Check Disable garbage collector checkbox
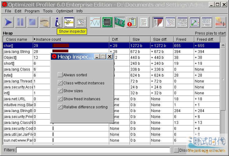Image resolution: width=229 pixels, height=156 pixels. pyautogui.click(x=176, y=150)
